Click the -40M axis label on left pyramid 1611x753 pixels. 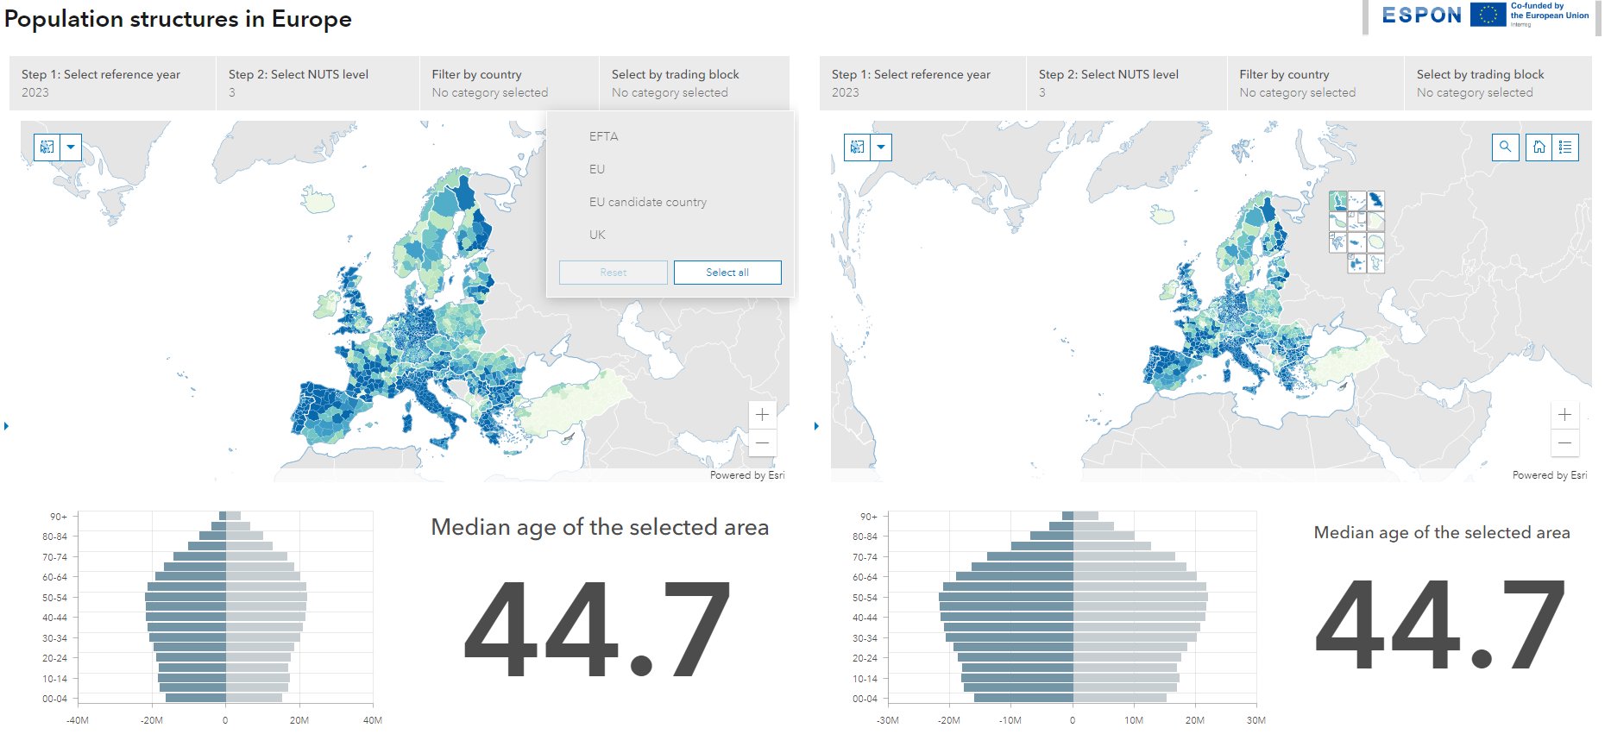point(78,720)
